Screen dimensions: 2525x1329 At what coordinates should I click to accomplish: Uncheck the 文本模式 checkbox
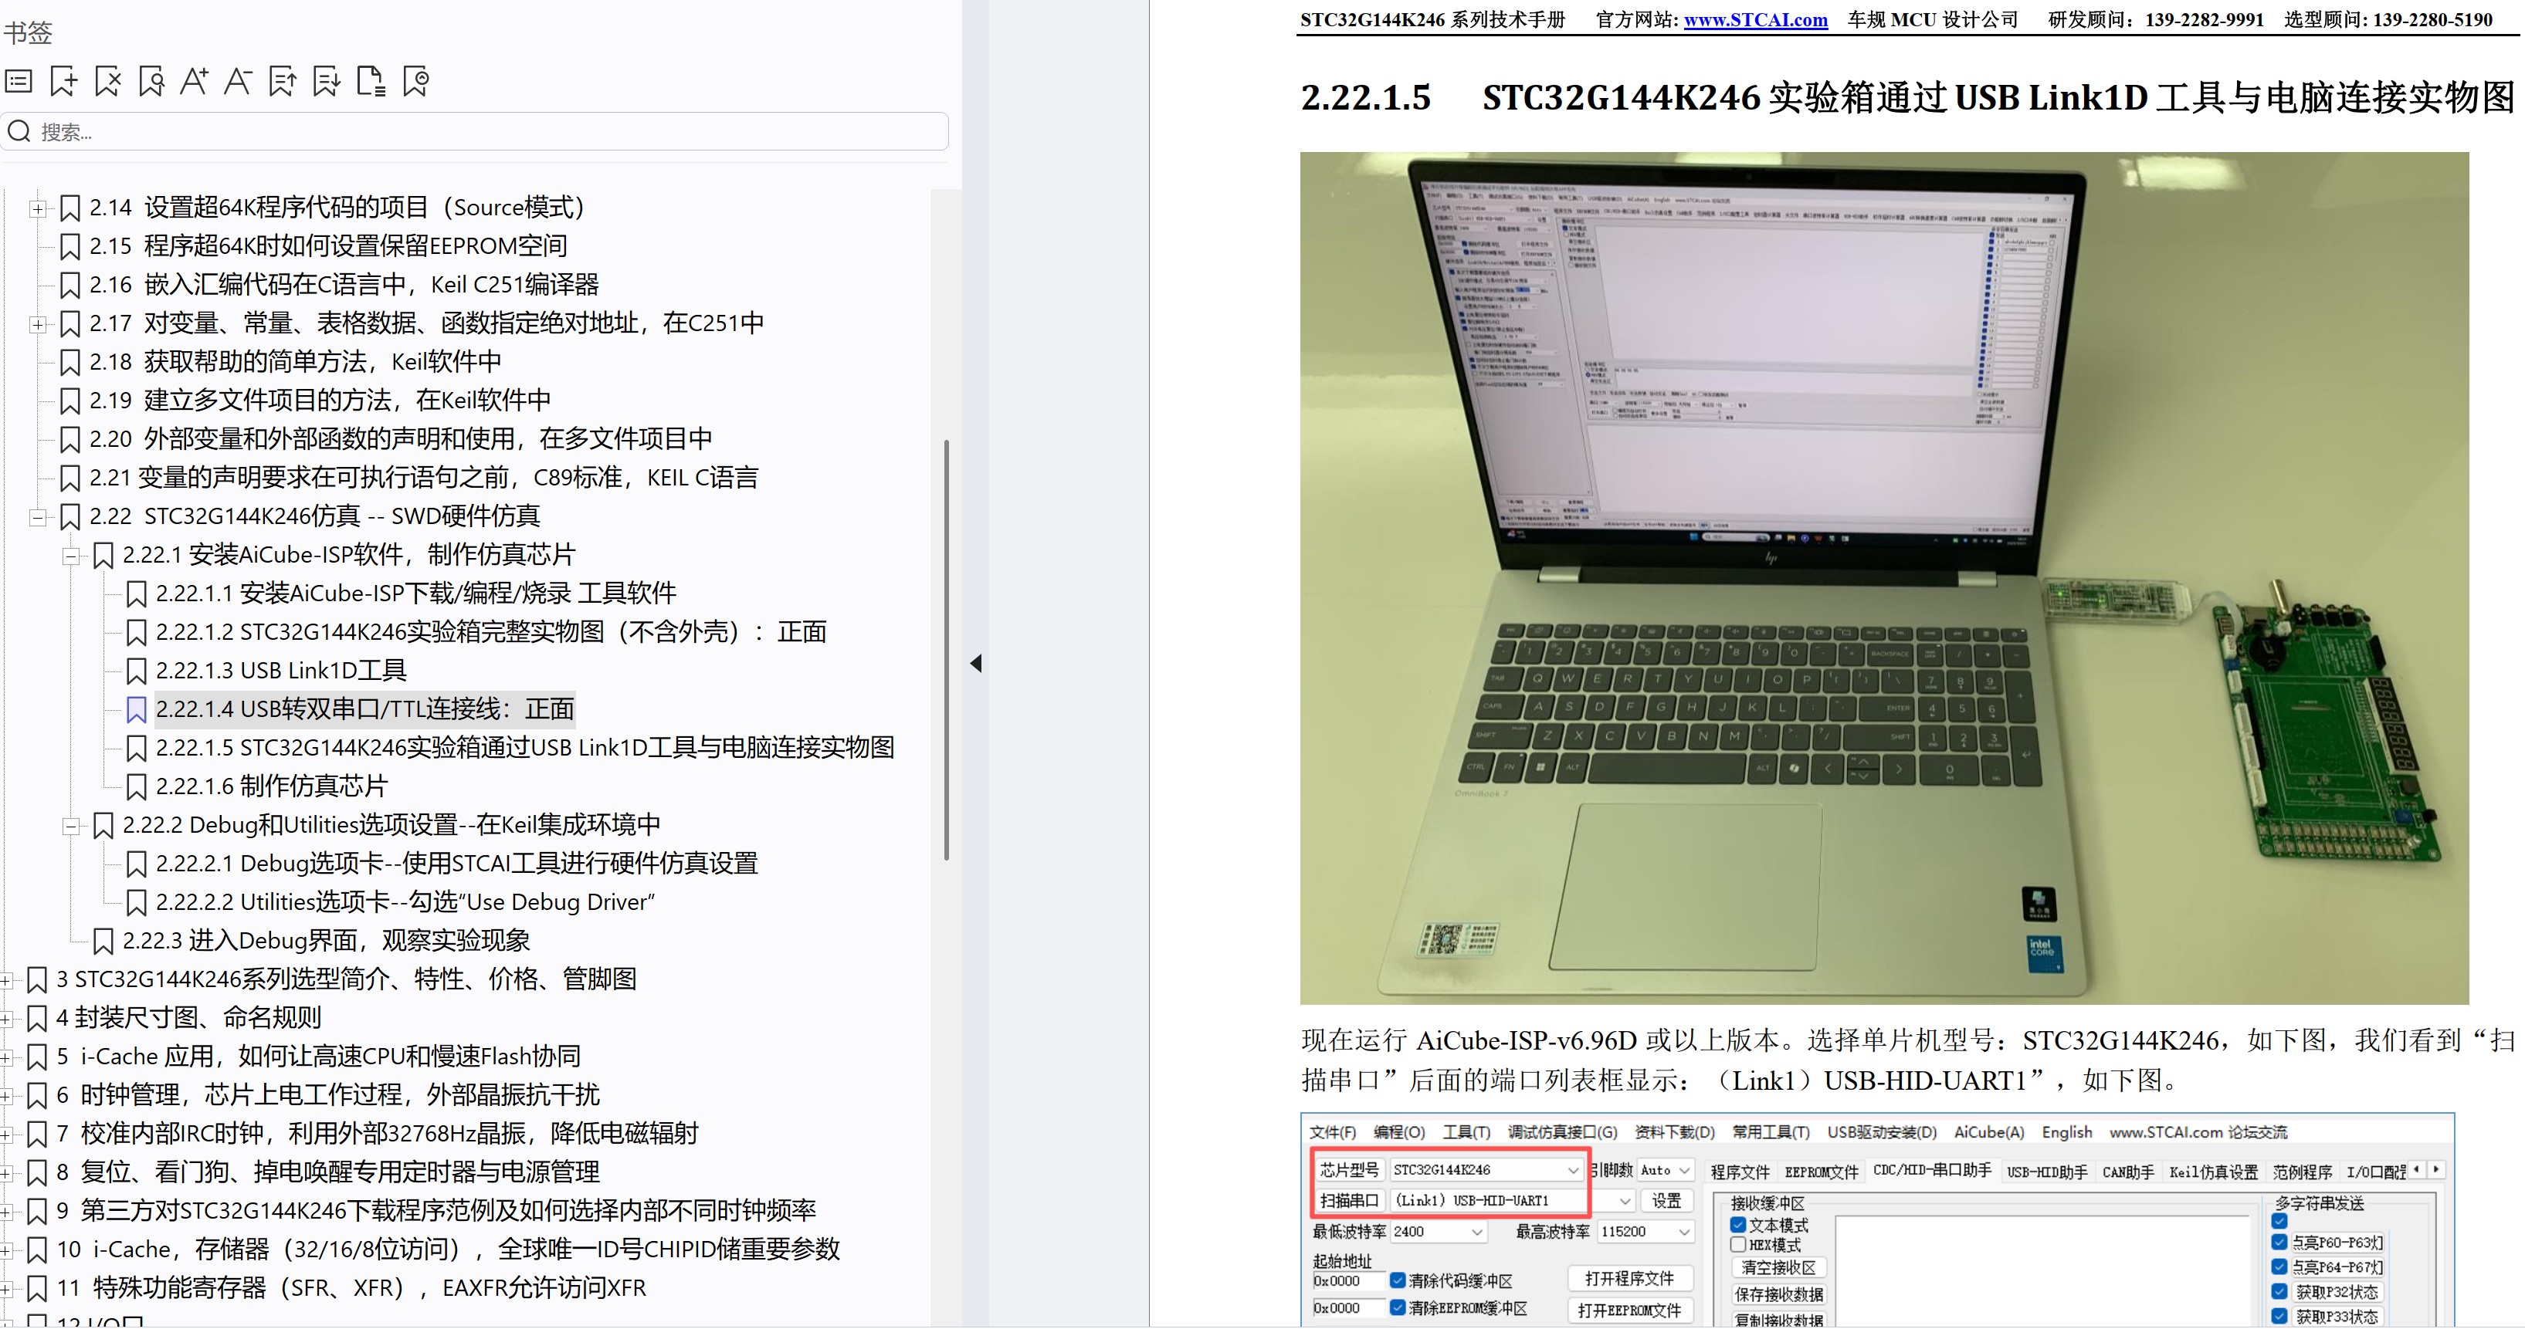tap(1740, 1223)
